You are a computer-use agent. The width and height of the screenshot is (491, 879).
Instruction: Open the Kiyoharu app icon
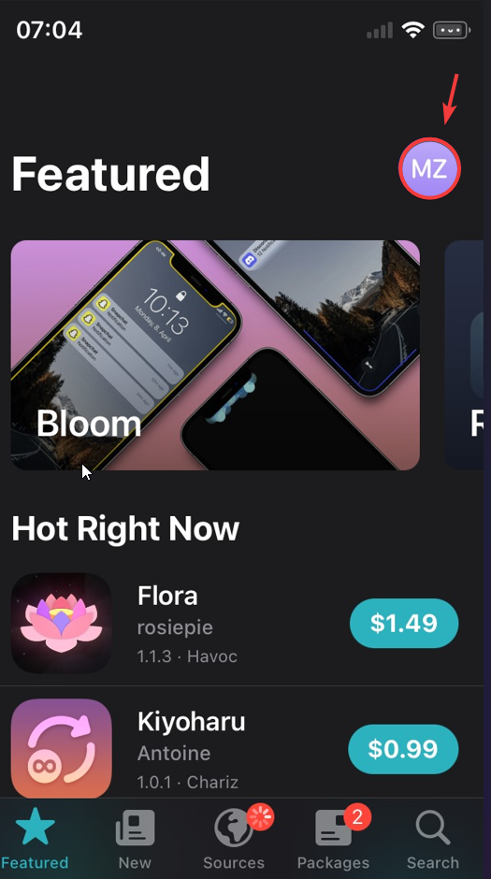[x=62, y=748]
